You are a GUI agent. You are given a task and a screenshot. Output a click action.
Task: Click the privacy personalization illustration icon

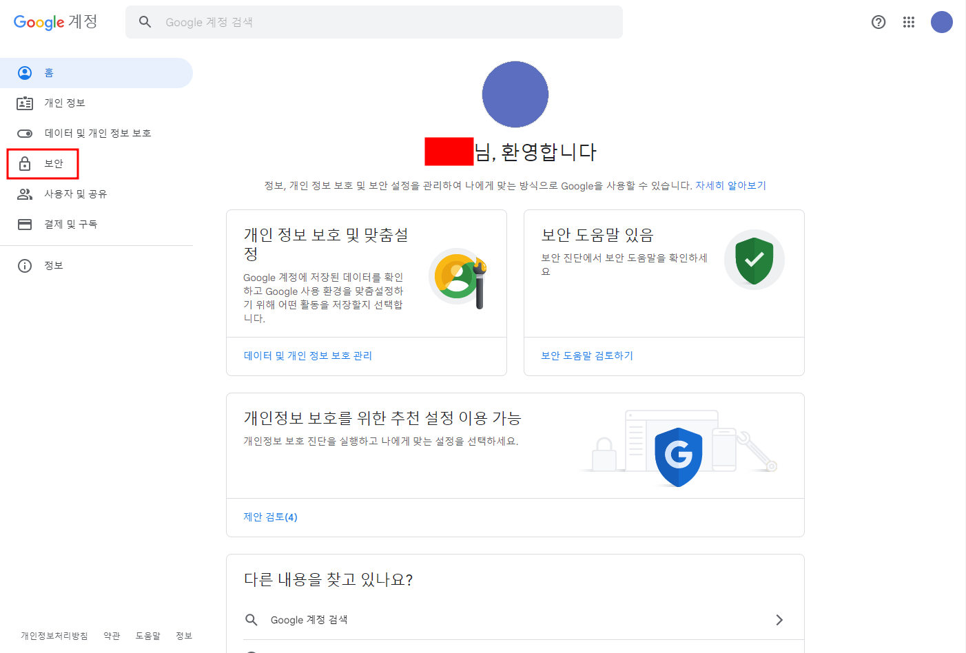tap(459, 278)
